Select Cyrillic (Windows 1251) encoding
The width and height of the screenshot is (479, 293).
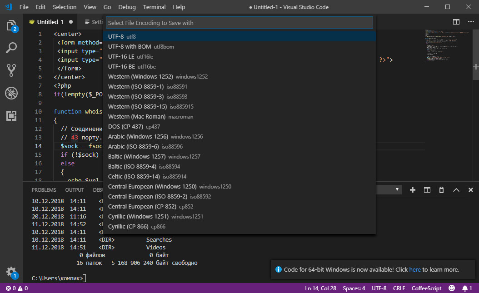click(x=239, y=216)
